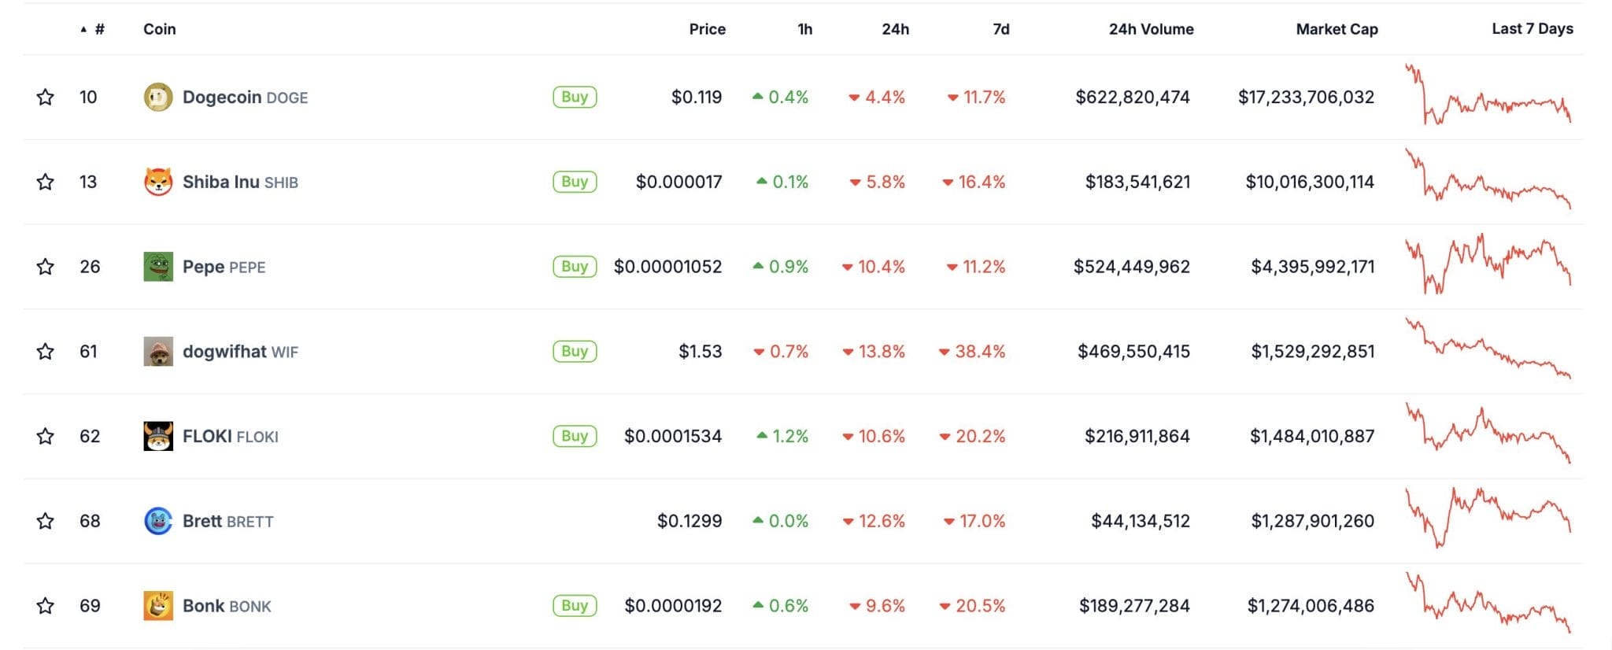Click the Pepe frog coin icon
Image resolution: width=1612 pixels, height=650 pixels.
pyautogui.click(x=158, y=267)
